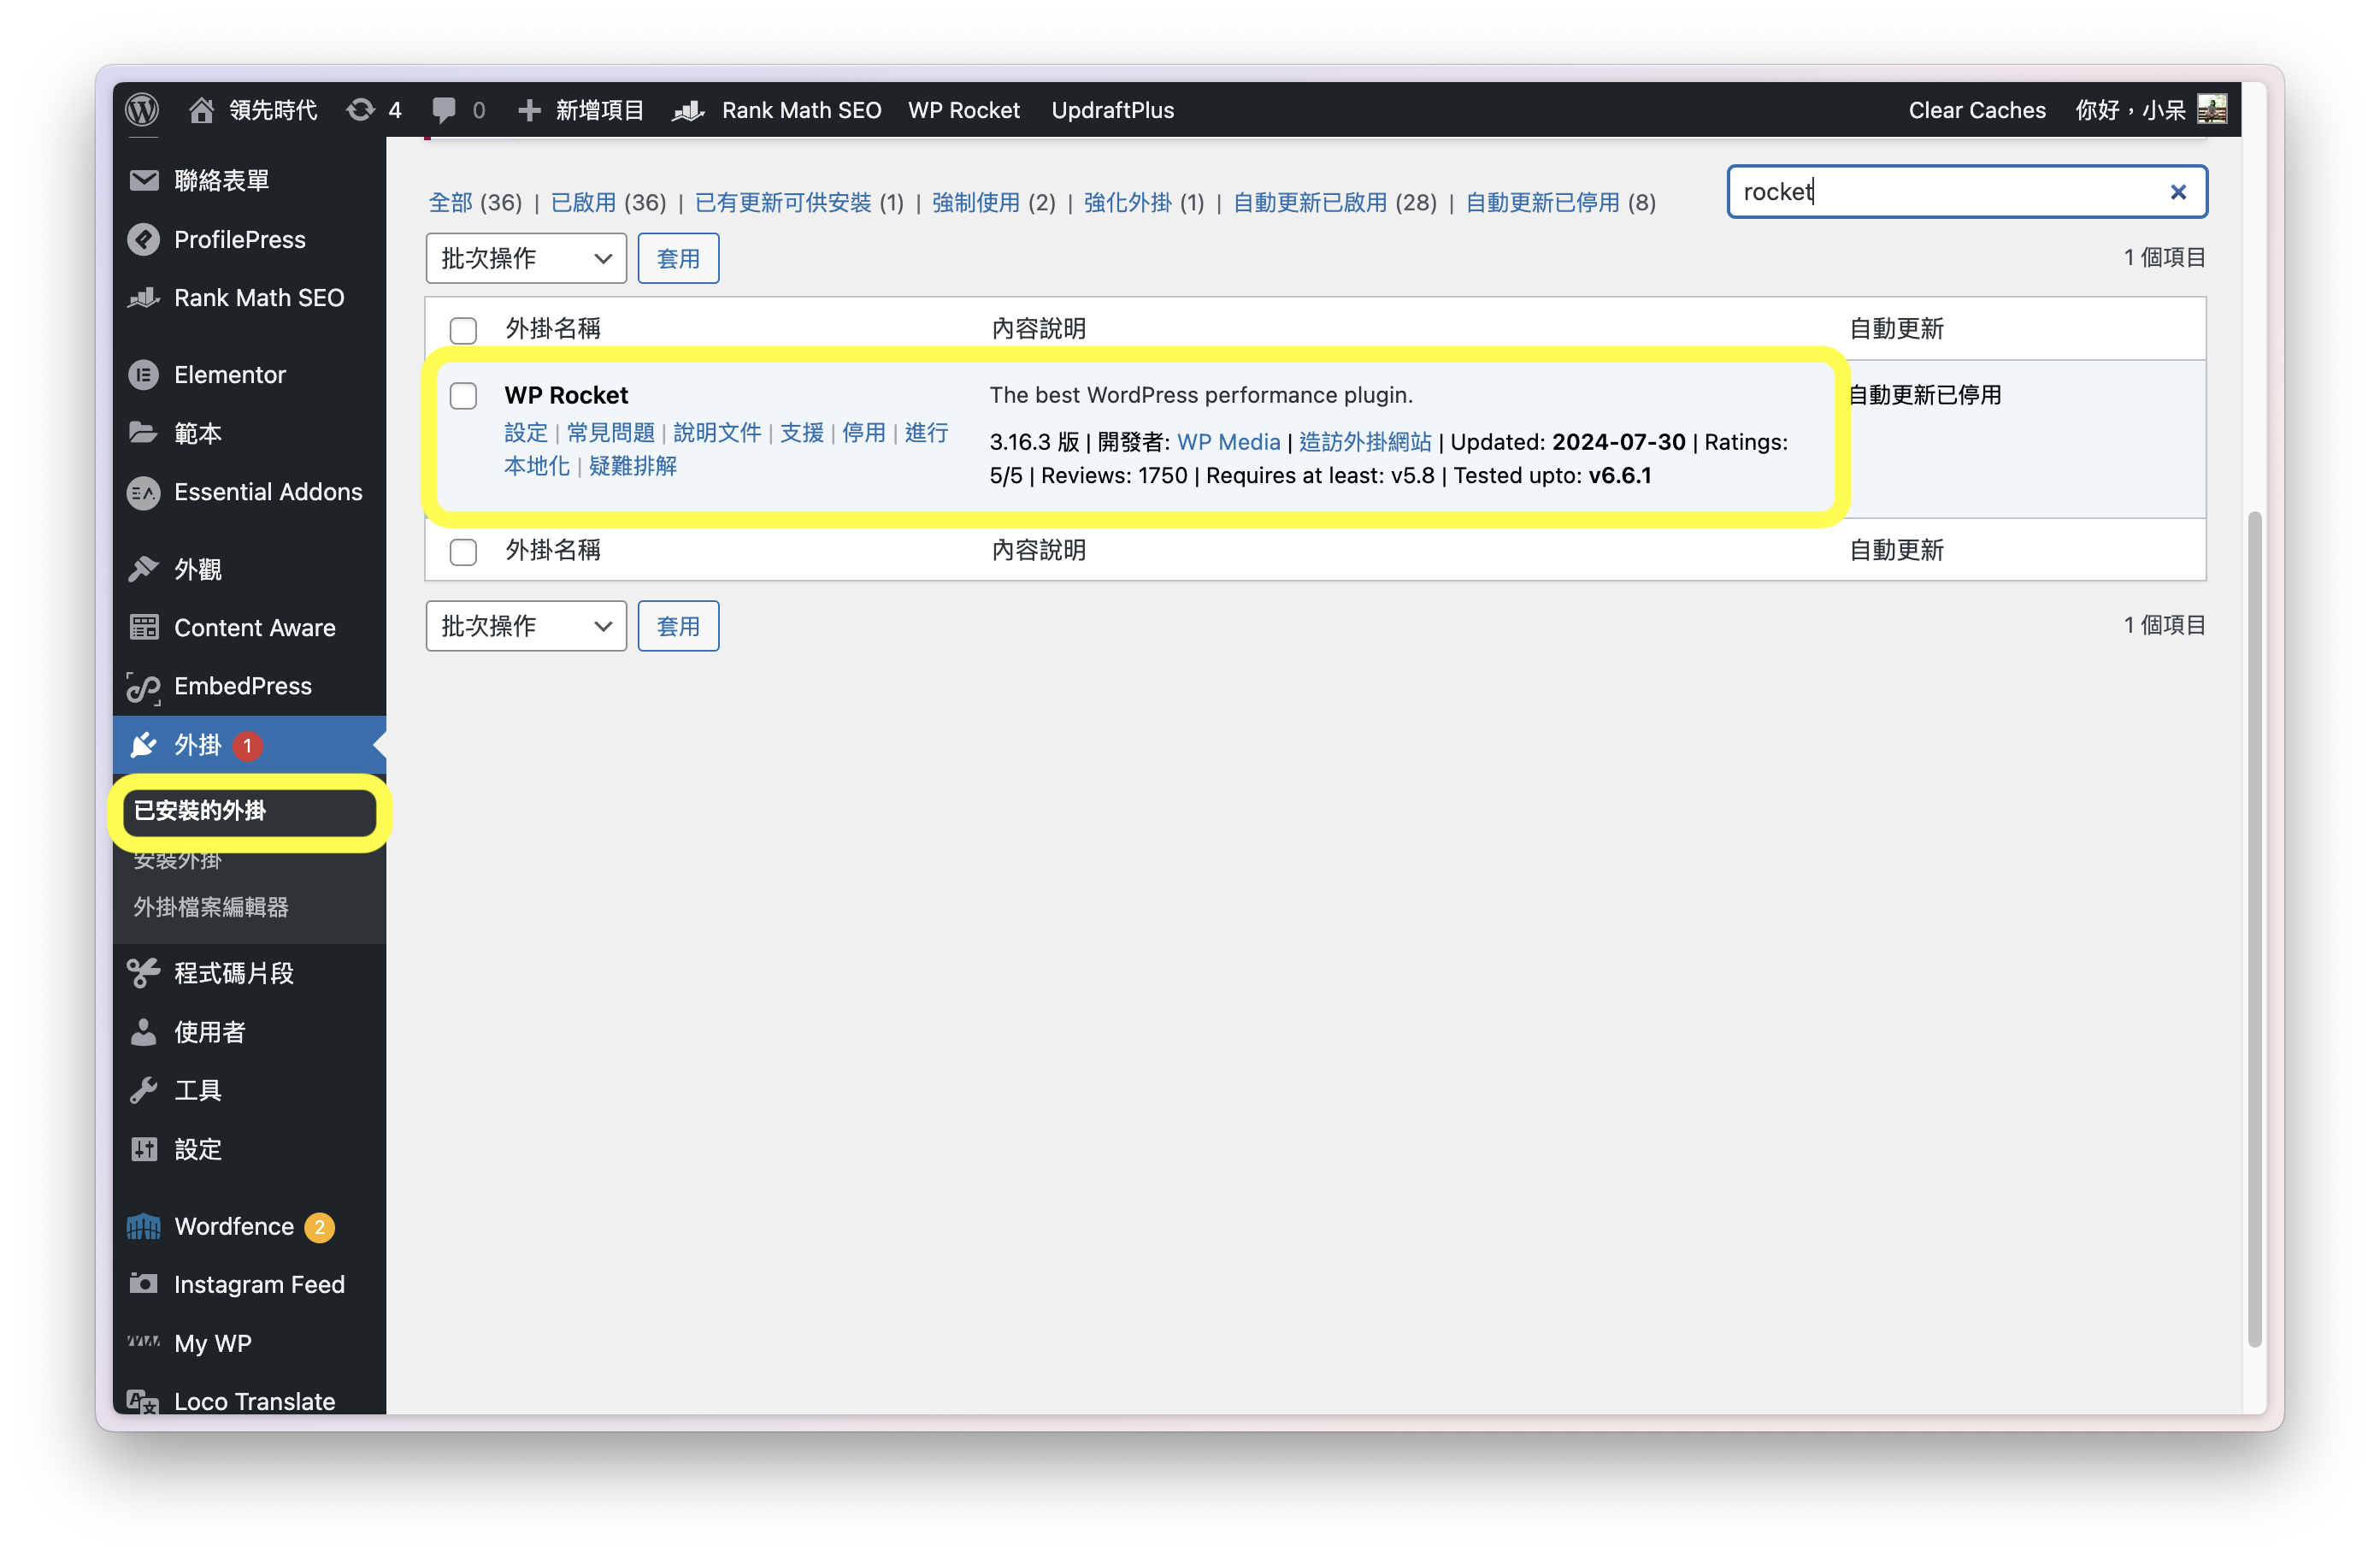Click the 外觀 paintbrush icon
Image resolution: width=2380 pixels, height=1558 pixels.
click(x=144, y=569)
